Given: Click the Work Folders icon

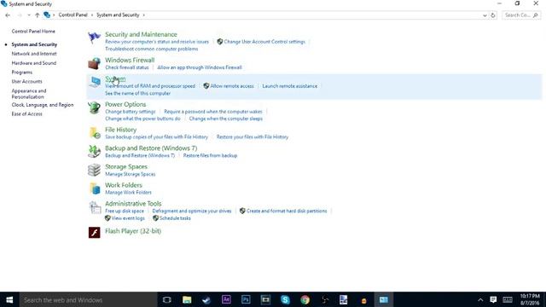Looking at the screenshot, I should [95, 188].
